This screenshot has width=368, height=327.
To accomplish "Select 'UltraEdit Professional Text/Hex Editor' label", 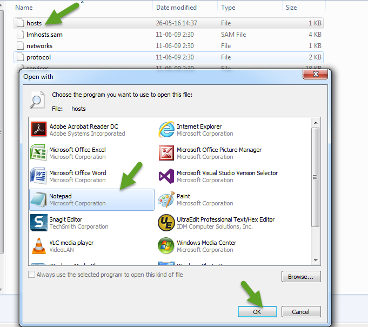I will tap(225, 219).
